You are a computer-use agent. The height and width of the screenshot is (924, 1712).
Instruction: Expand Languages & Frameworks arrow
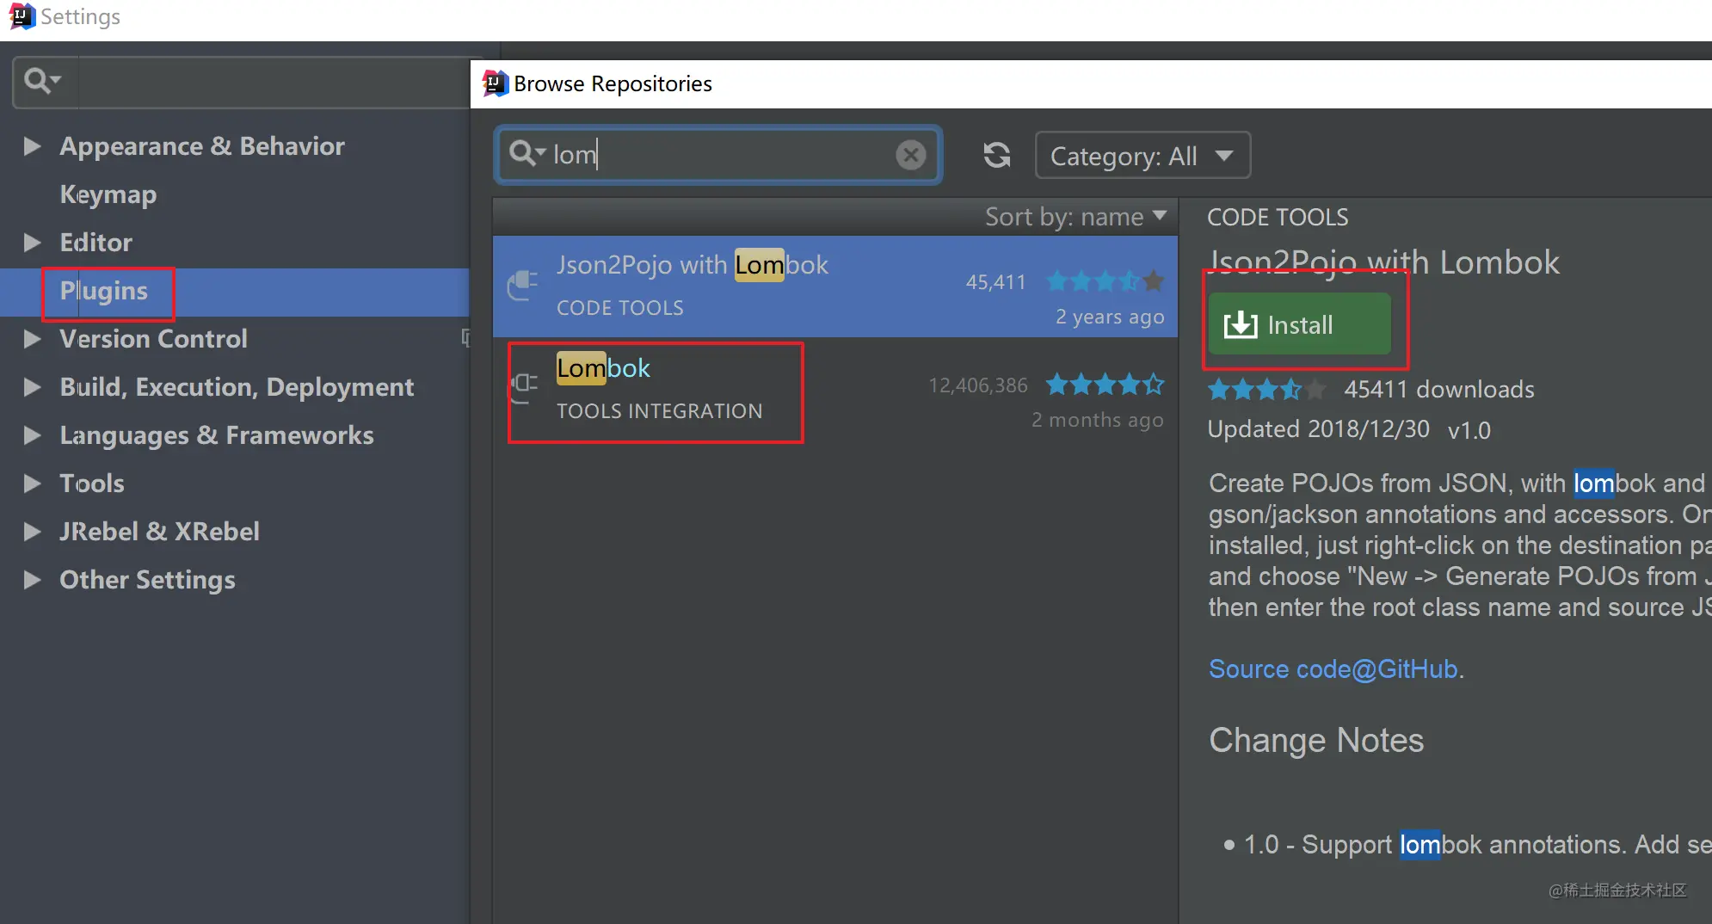click(33, 435)
